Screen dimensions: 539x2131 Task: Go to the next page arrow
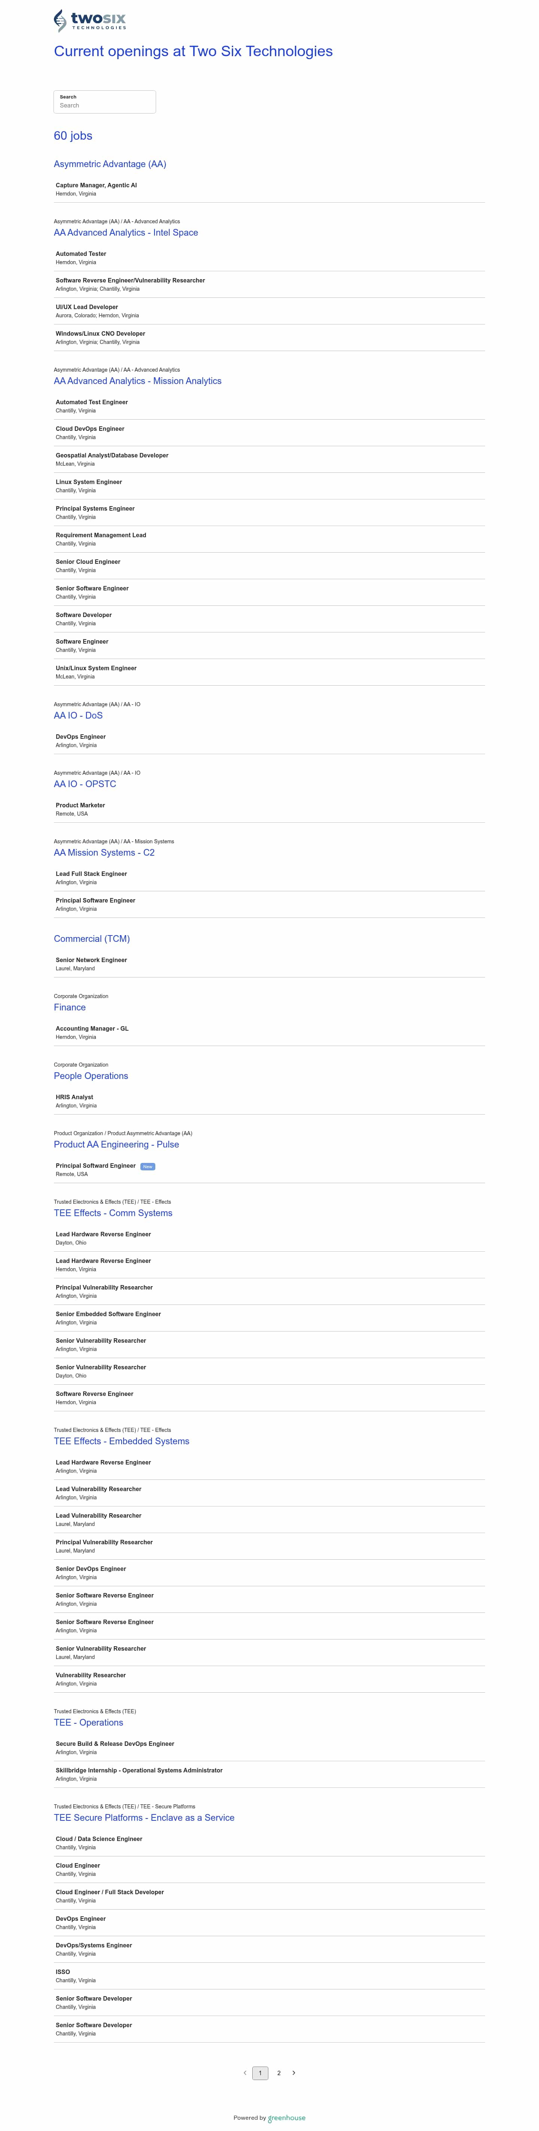click(293, 2072)
